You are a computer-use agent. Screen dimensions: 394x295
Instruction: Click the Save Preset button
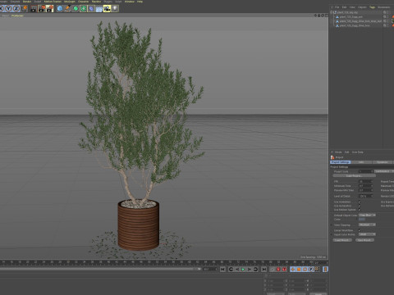(x=364, y=240)
